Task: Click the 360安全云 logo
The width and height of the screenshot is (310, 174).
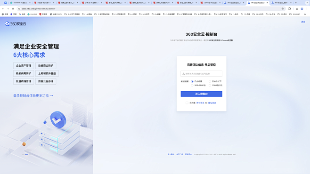Action: coord(16,24)
